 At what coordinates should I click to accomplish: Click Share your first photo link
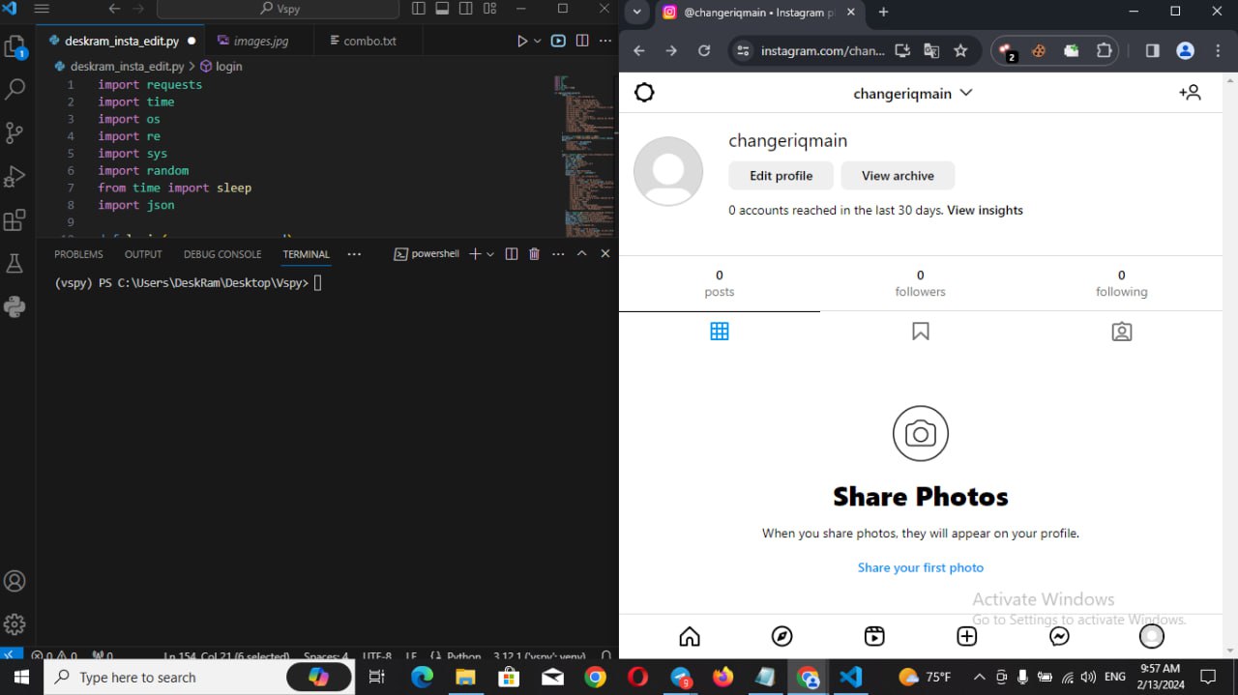921,567
